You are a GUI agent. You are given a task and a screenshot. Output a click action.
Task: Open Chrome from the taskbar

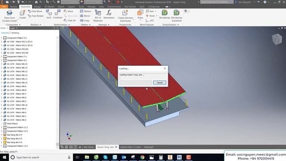pos(143,157)
